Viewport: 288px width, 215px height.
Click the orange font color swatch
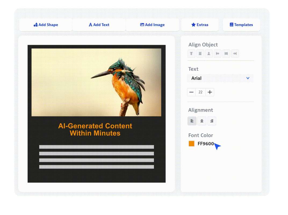[192, 144]
